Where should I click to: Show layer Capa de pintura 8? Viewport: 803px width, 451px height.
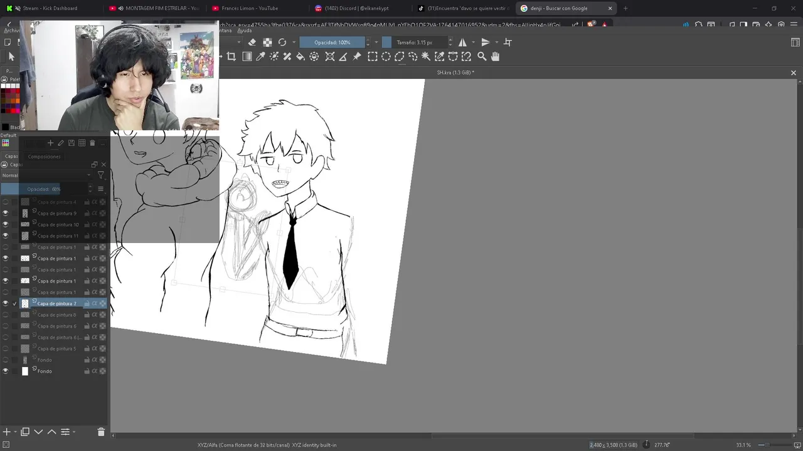click(x=6, y=314)
